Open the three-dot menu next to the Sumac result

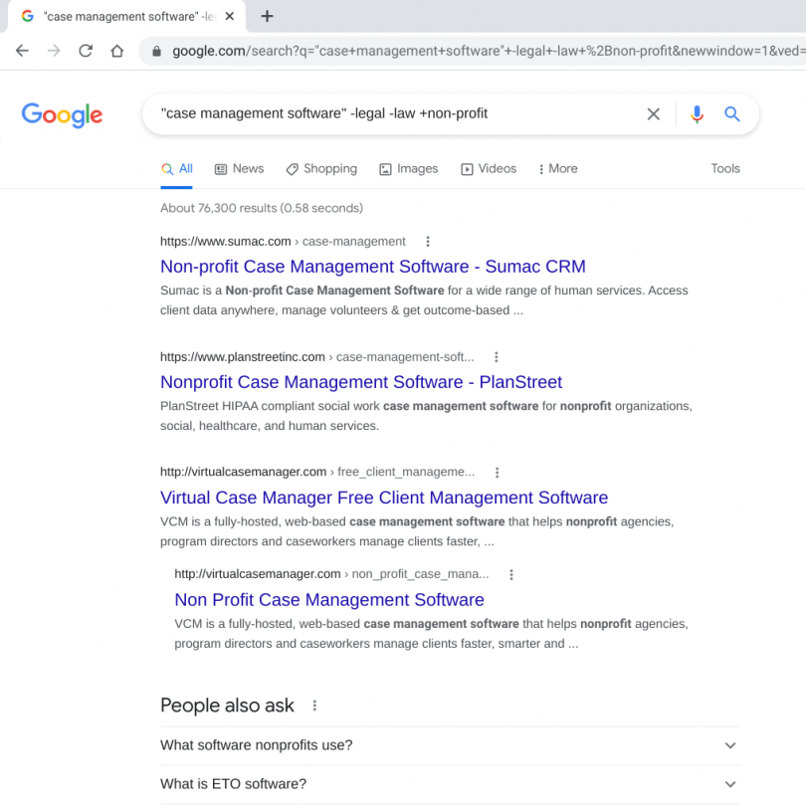[427, 241]
